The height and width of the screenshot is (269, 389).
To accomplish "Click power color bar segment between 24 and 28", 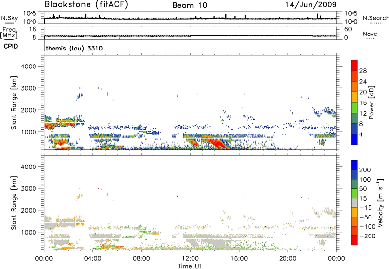I will tap(354, 76).
